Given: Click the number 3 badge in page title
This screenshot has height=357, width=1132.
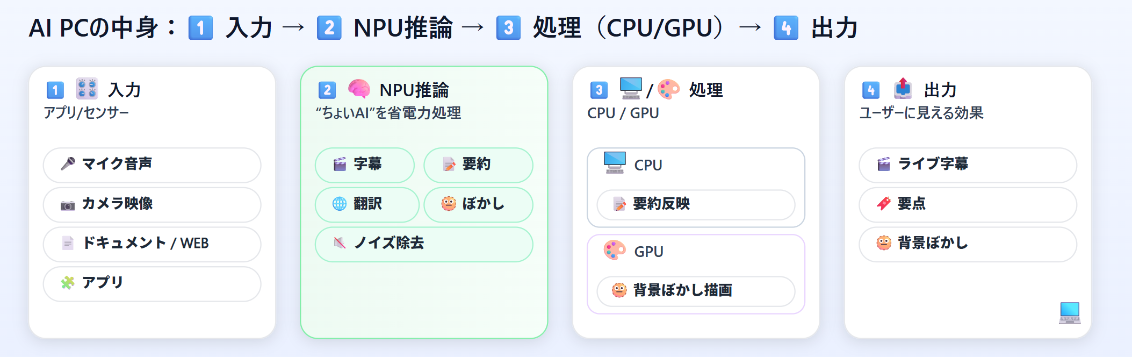Looking at the screenshot, I should click(x=508, y=28).
